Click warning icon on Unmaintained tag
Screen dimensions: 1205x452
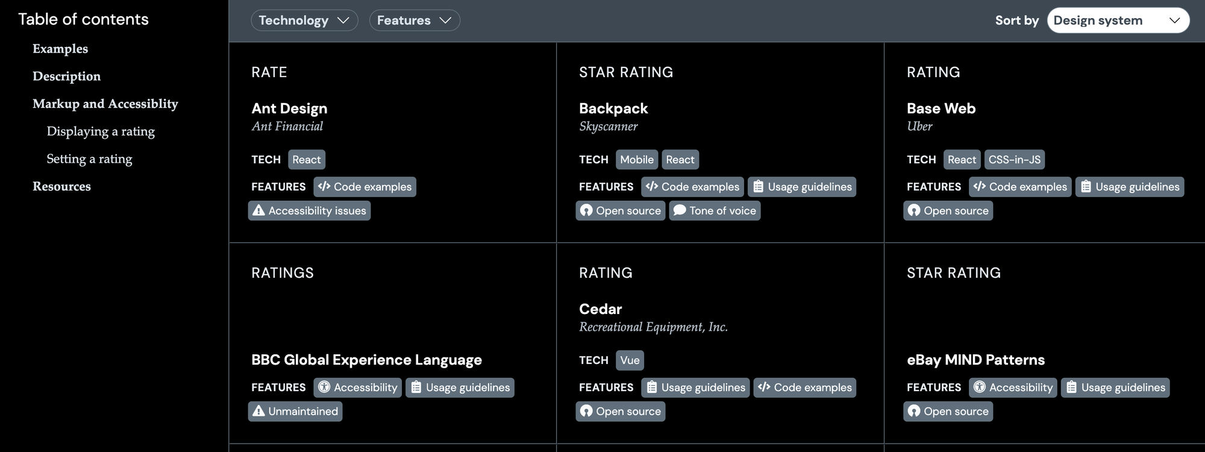[x=258, y=411]
